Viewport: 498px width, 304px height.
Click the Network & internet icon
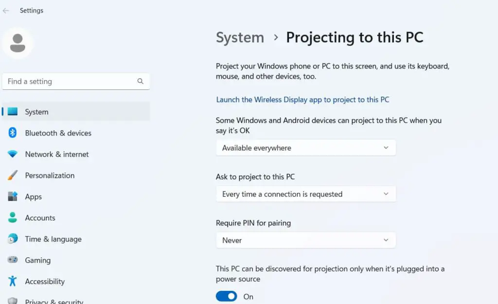click(12, 154)
